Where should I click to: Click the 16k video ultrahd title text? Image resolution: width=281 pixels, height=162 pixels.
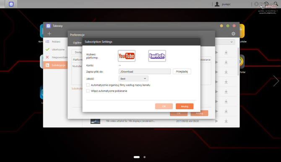(130, 121)
